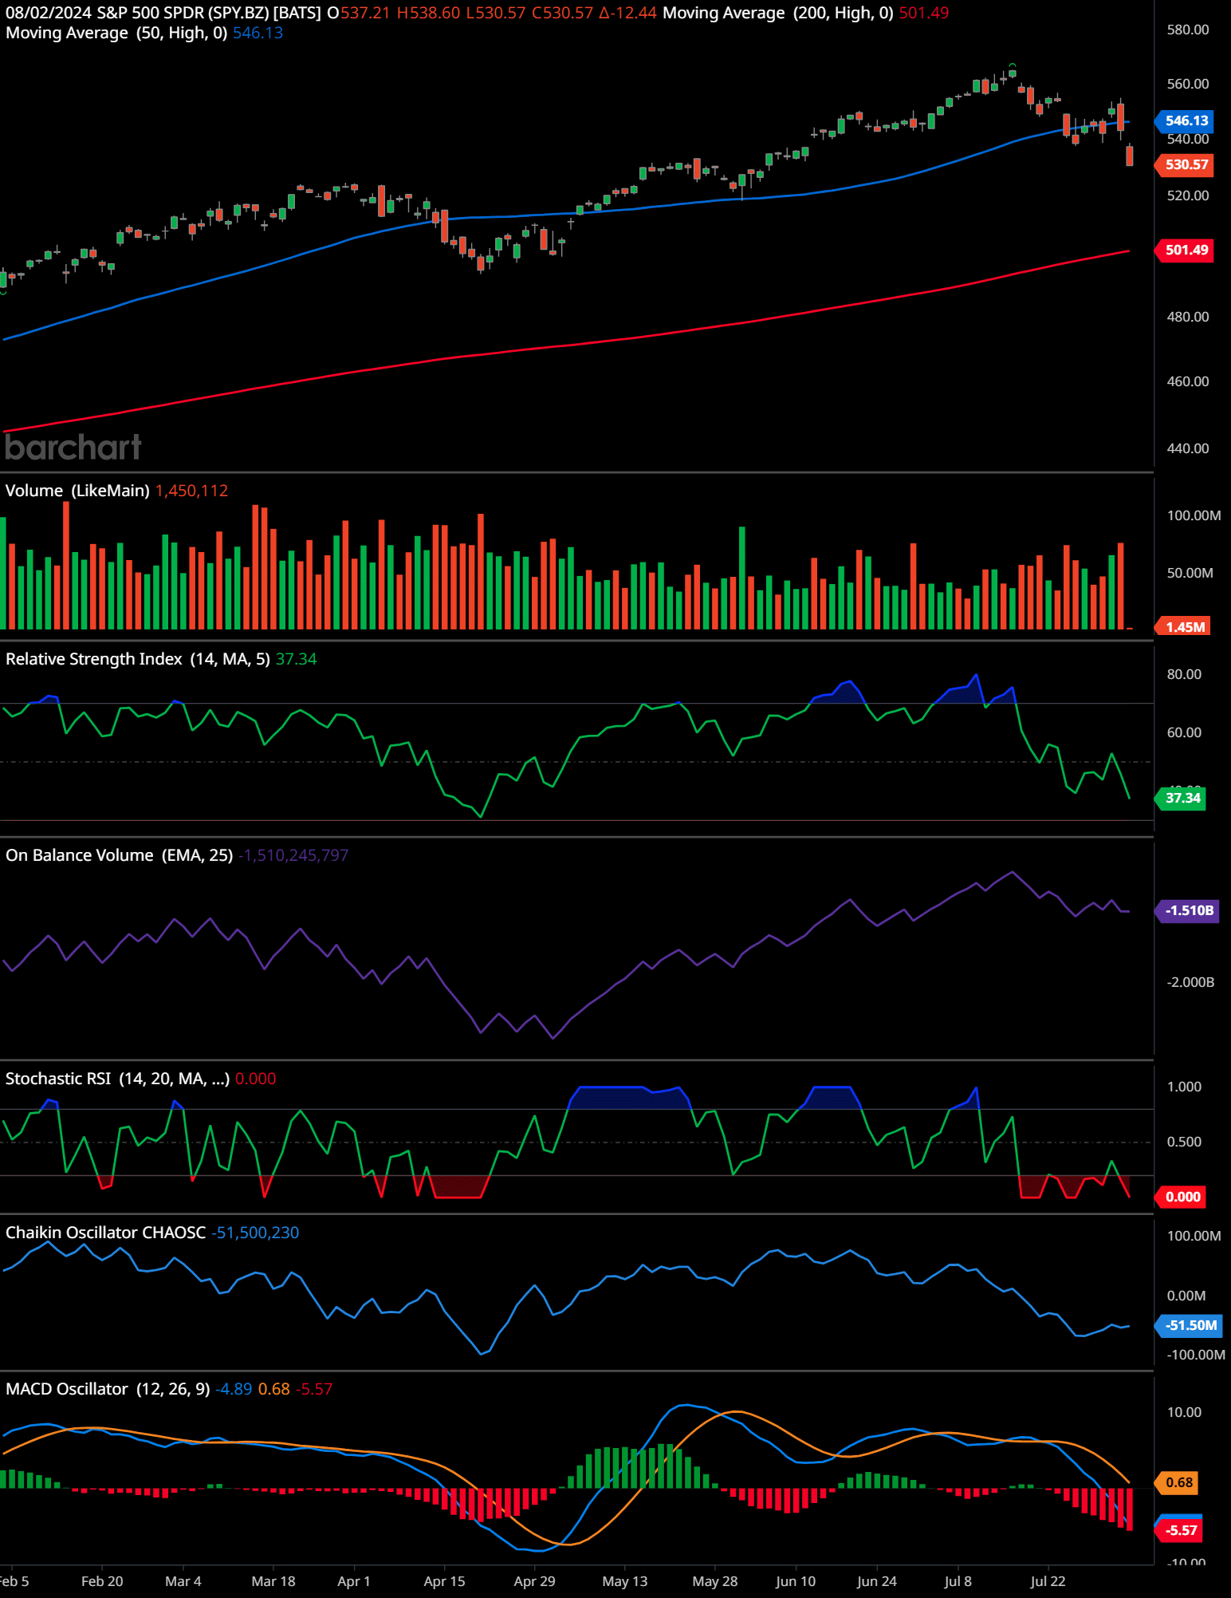
Task: Select the Relative Strength Index indicator title
Action: [138, 659]
